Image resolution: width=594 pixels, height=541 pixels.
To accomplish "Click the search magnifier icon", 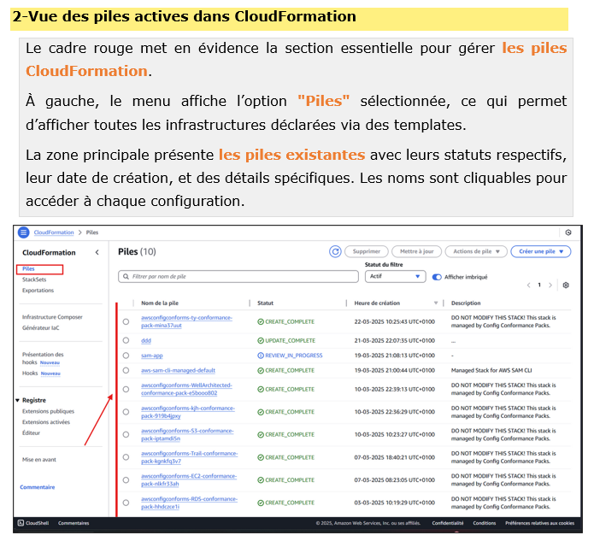I will [126, 277].
